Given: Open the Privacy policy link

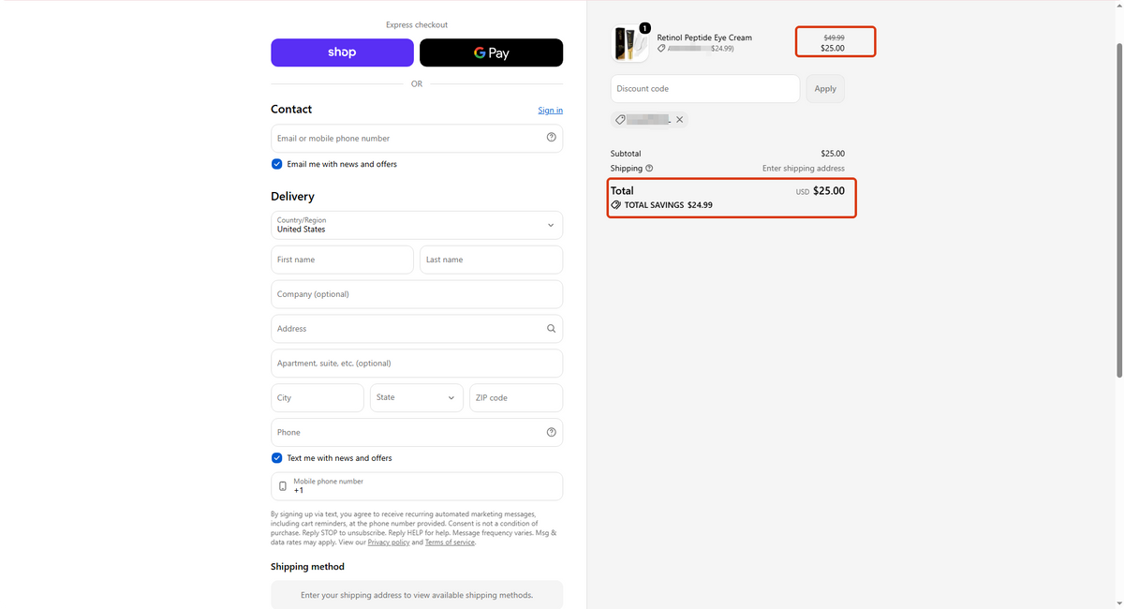Looking at the screenshot, I should pos(388,542).
